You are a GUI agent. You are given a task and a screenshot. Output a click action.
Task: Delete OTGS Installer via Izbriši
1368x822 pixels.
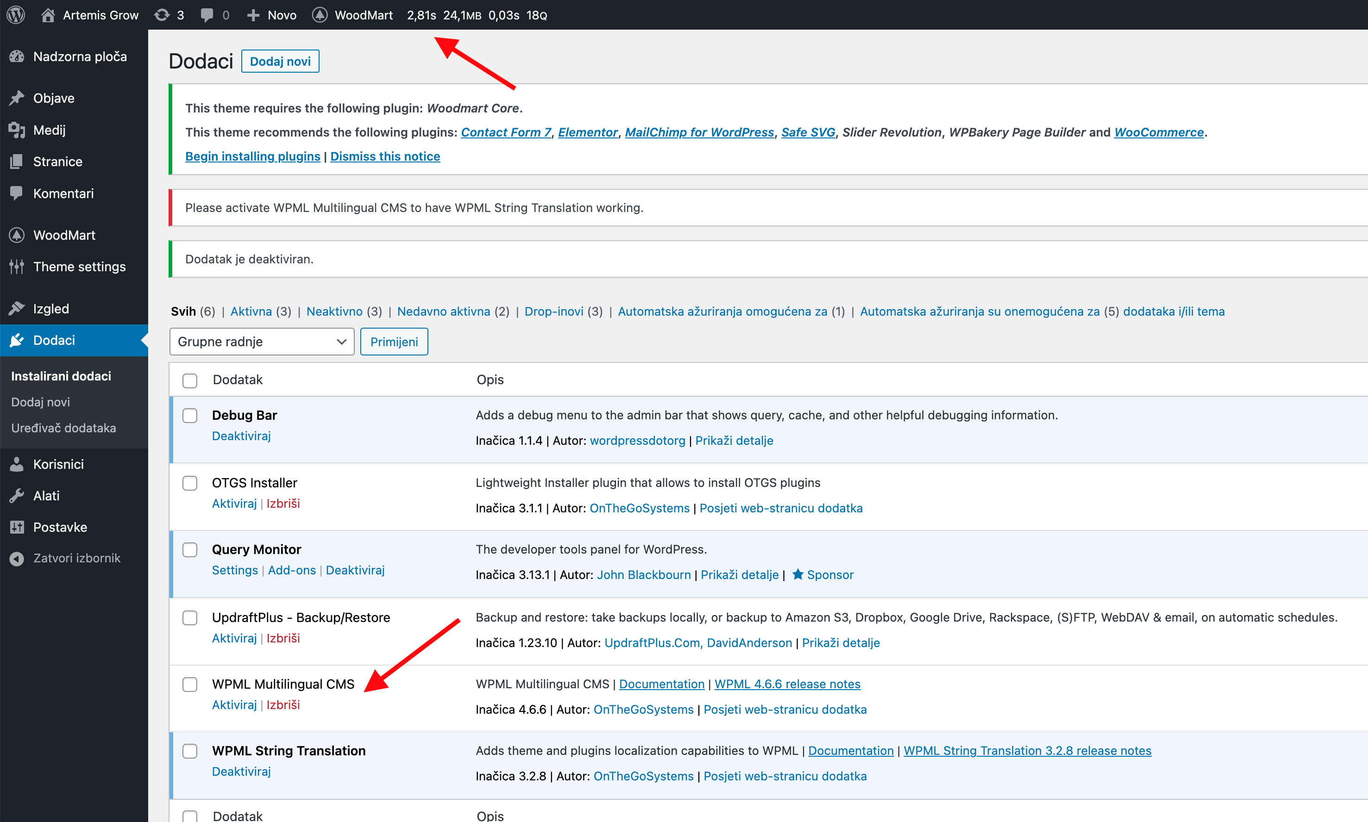283,504
